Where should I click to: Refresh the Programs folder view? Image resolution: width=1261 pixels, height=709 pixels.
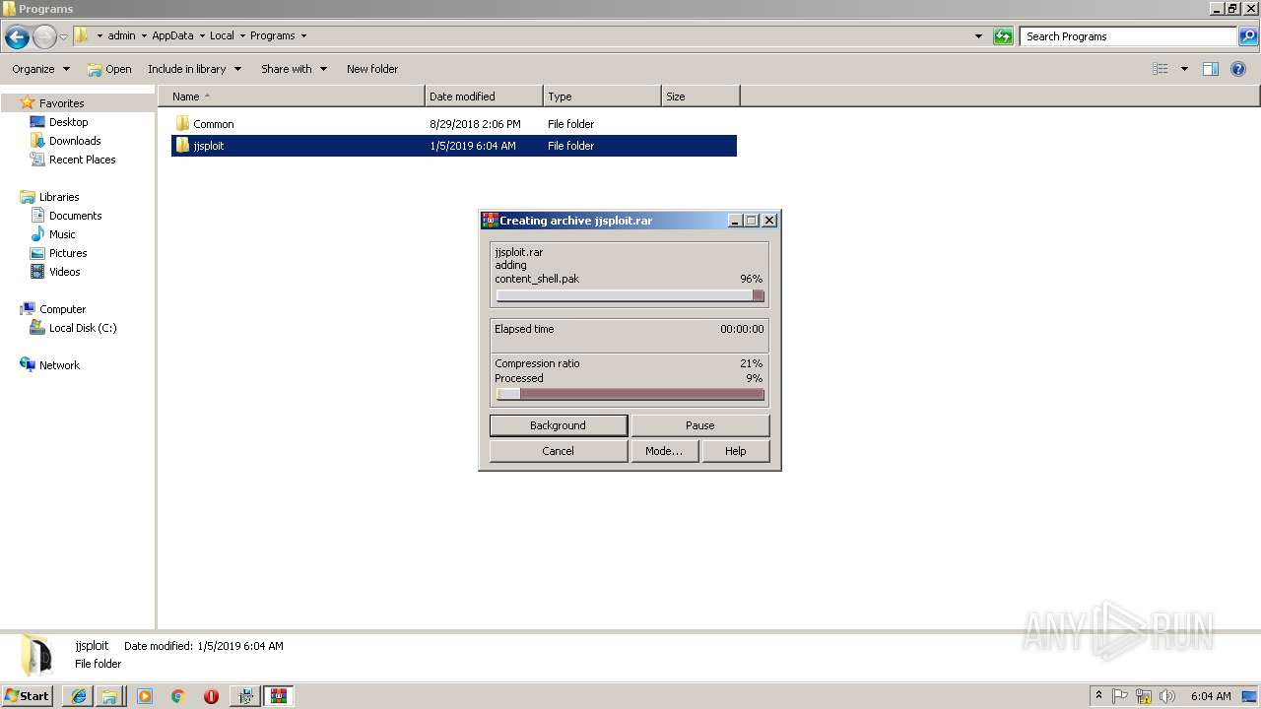1003,36
